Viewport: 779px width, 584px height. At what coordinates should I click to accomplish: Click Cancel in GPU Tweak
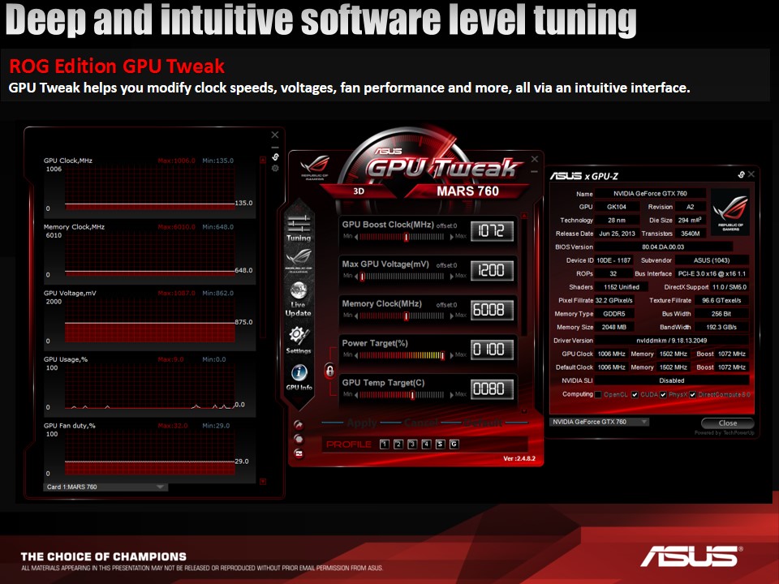[x=421, y=423]
